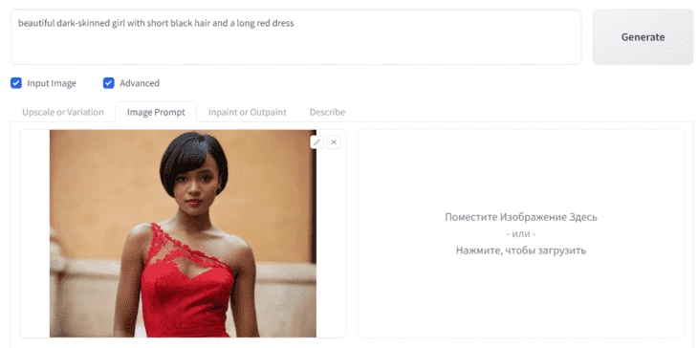The image size is (698, 348).
Task: Click "Поместите Изображение Здесь" drop zone text
Action: (521, 217)
